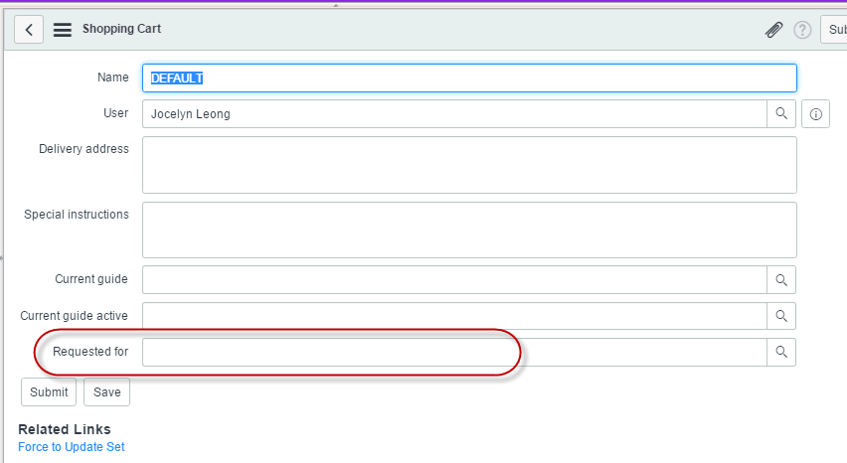Open the Force to Update Set link
This screenshot has width=847, height=463.
72,447
